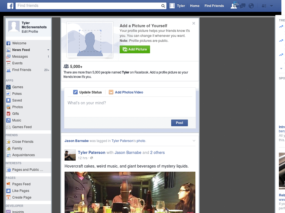Open Tyler Paterson's profile link

coord(92,153)
